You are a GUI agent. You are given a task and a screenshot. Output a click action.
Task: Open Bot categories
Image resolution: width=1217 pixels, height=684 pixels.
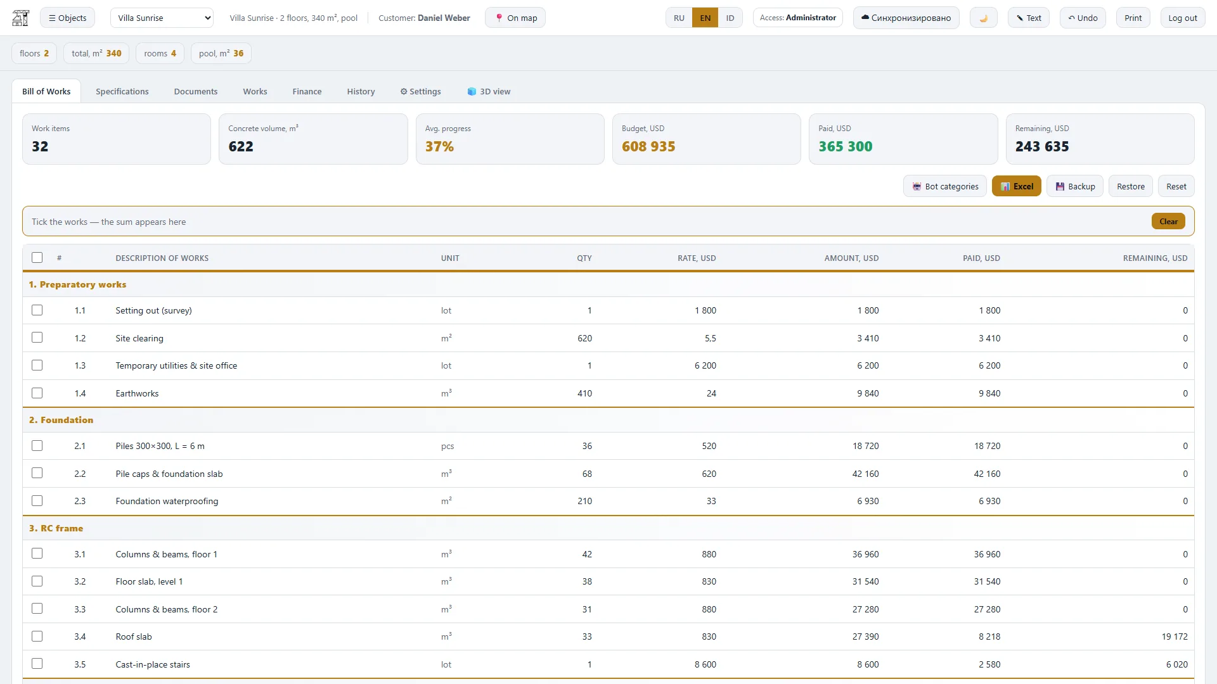pyautogui.click(x=944, y=186)
